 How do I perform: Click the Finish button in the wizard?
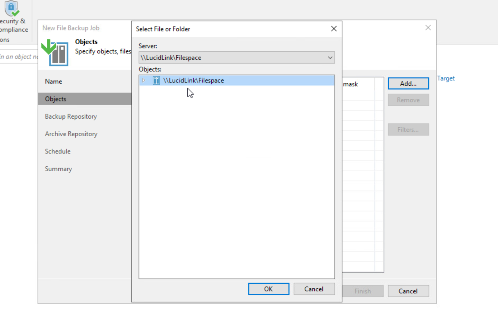363,291
